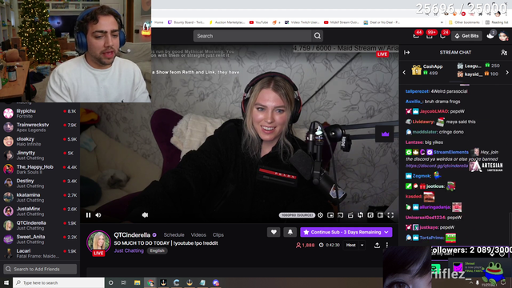The width and height of the screenshot is (512, 288).
Task: Toggle the notification bell for QTCinderella
Action: (x=290, y=232)
